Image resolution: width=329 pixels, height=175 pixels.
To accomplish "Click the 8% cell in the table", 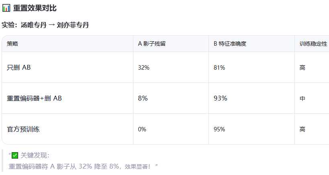I will [x=143, y=99].
